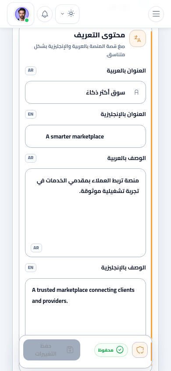171x371 pixels.
Task: Open the hamburger menu
Action: tap(156, 14)
